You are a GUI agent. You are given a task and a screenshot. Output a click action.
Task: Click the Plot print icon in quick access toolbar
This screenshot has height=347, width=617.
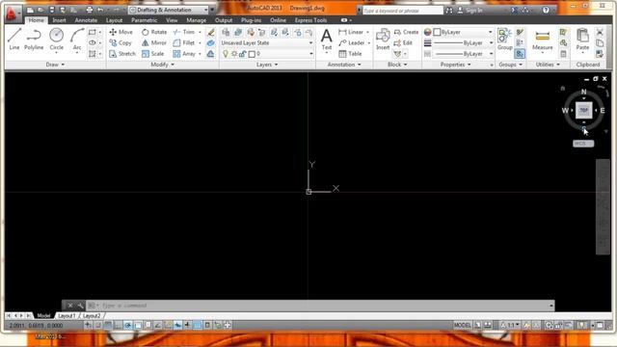(x=90, y=10)
